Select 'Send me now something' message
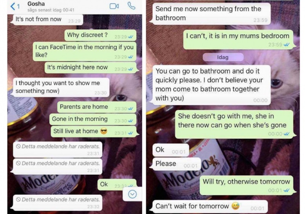Image resolution: width=305 pixels, height=214 pixels. tap(212, 13)
